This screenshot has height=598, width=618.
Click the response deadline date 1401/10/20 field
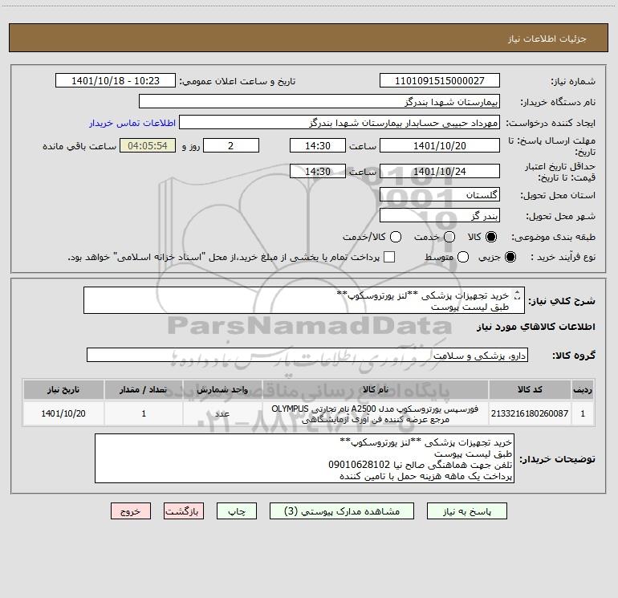[x=440, y=145]
